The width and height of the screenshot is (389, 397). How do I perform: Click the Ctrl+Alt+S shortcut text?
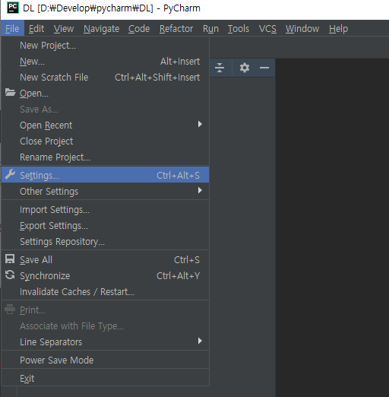tap(178, 176)
